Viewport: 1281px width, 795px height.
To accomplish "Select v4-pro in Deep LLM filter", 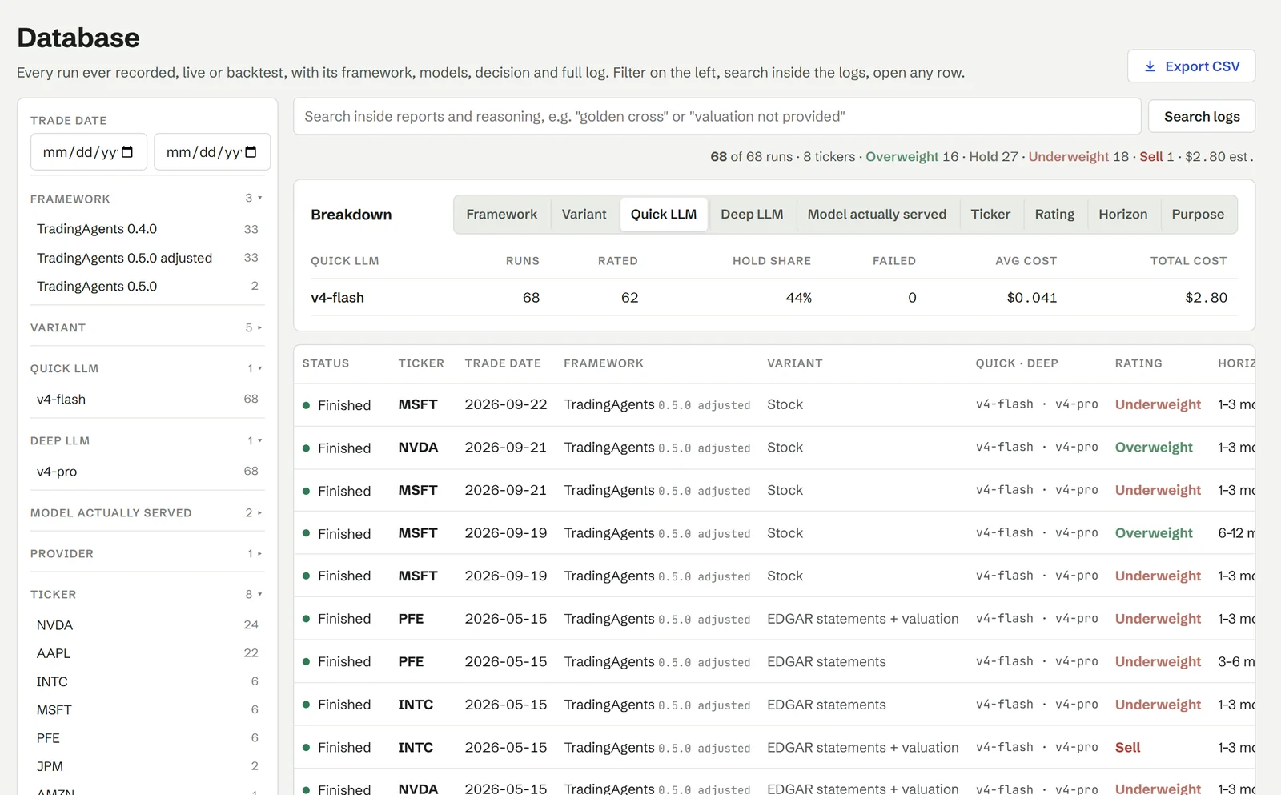I will [147, 472].
